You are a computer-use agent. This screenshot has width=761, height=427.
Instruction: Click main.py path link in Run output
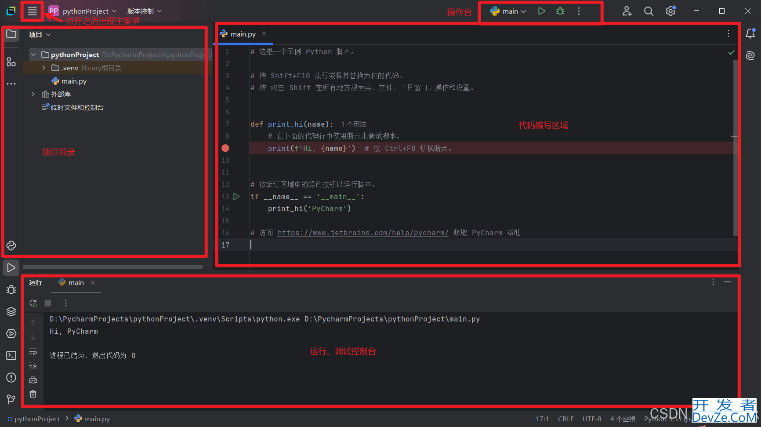(x=392, y=319)
